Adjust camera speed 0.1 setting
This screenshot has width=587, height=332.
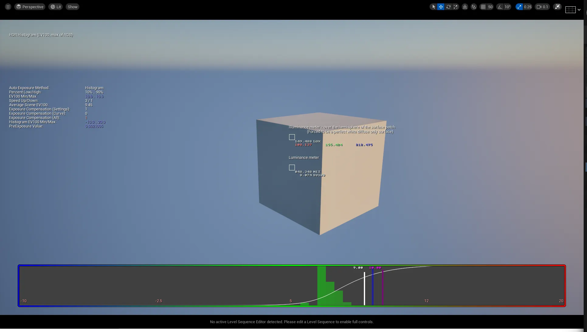[542, 7]
